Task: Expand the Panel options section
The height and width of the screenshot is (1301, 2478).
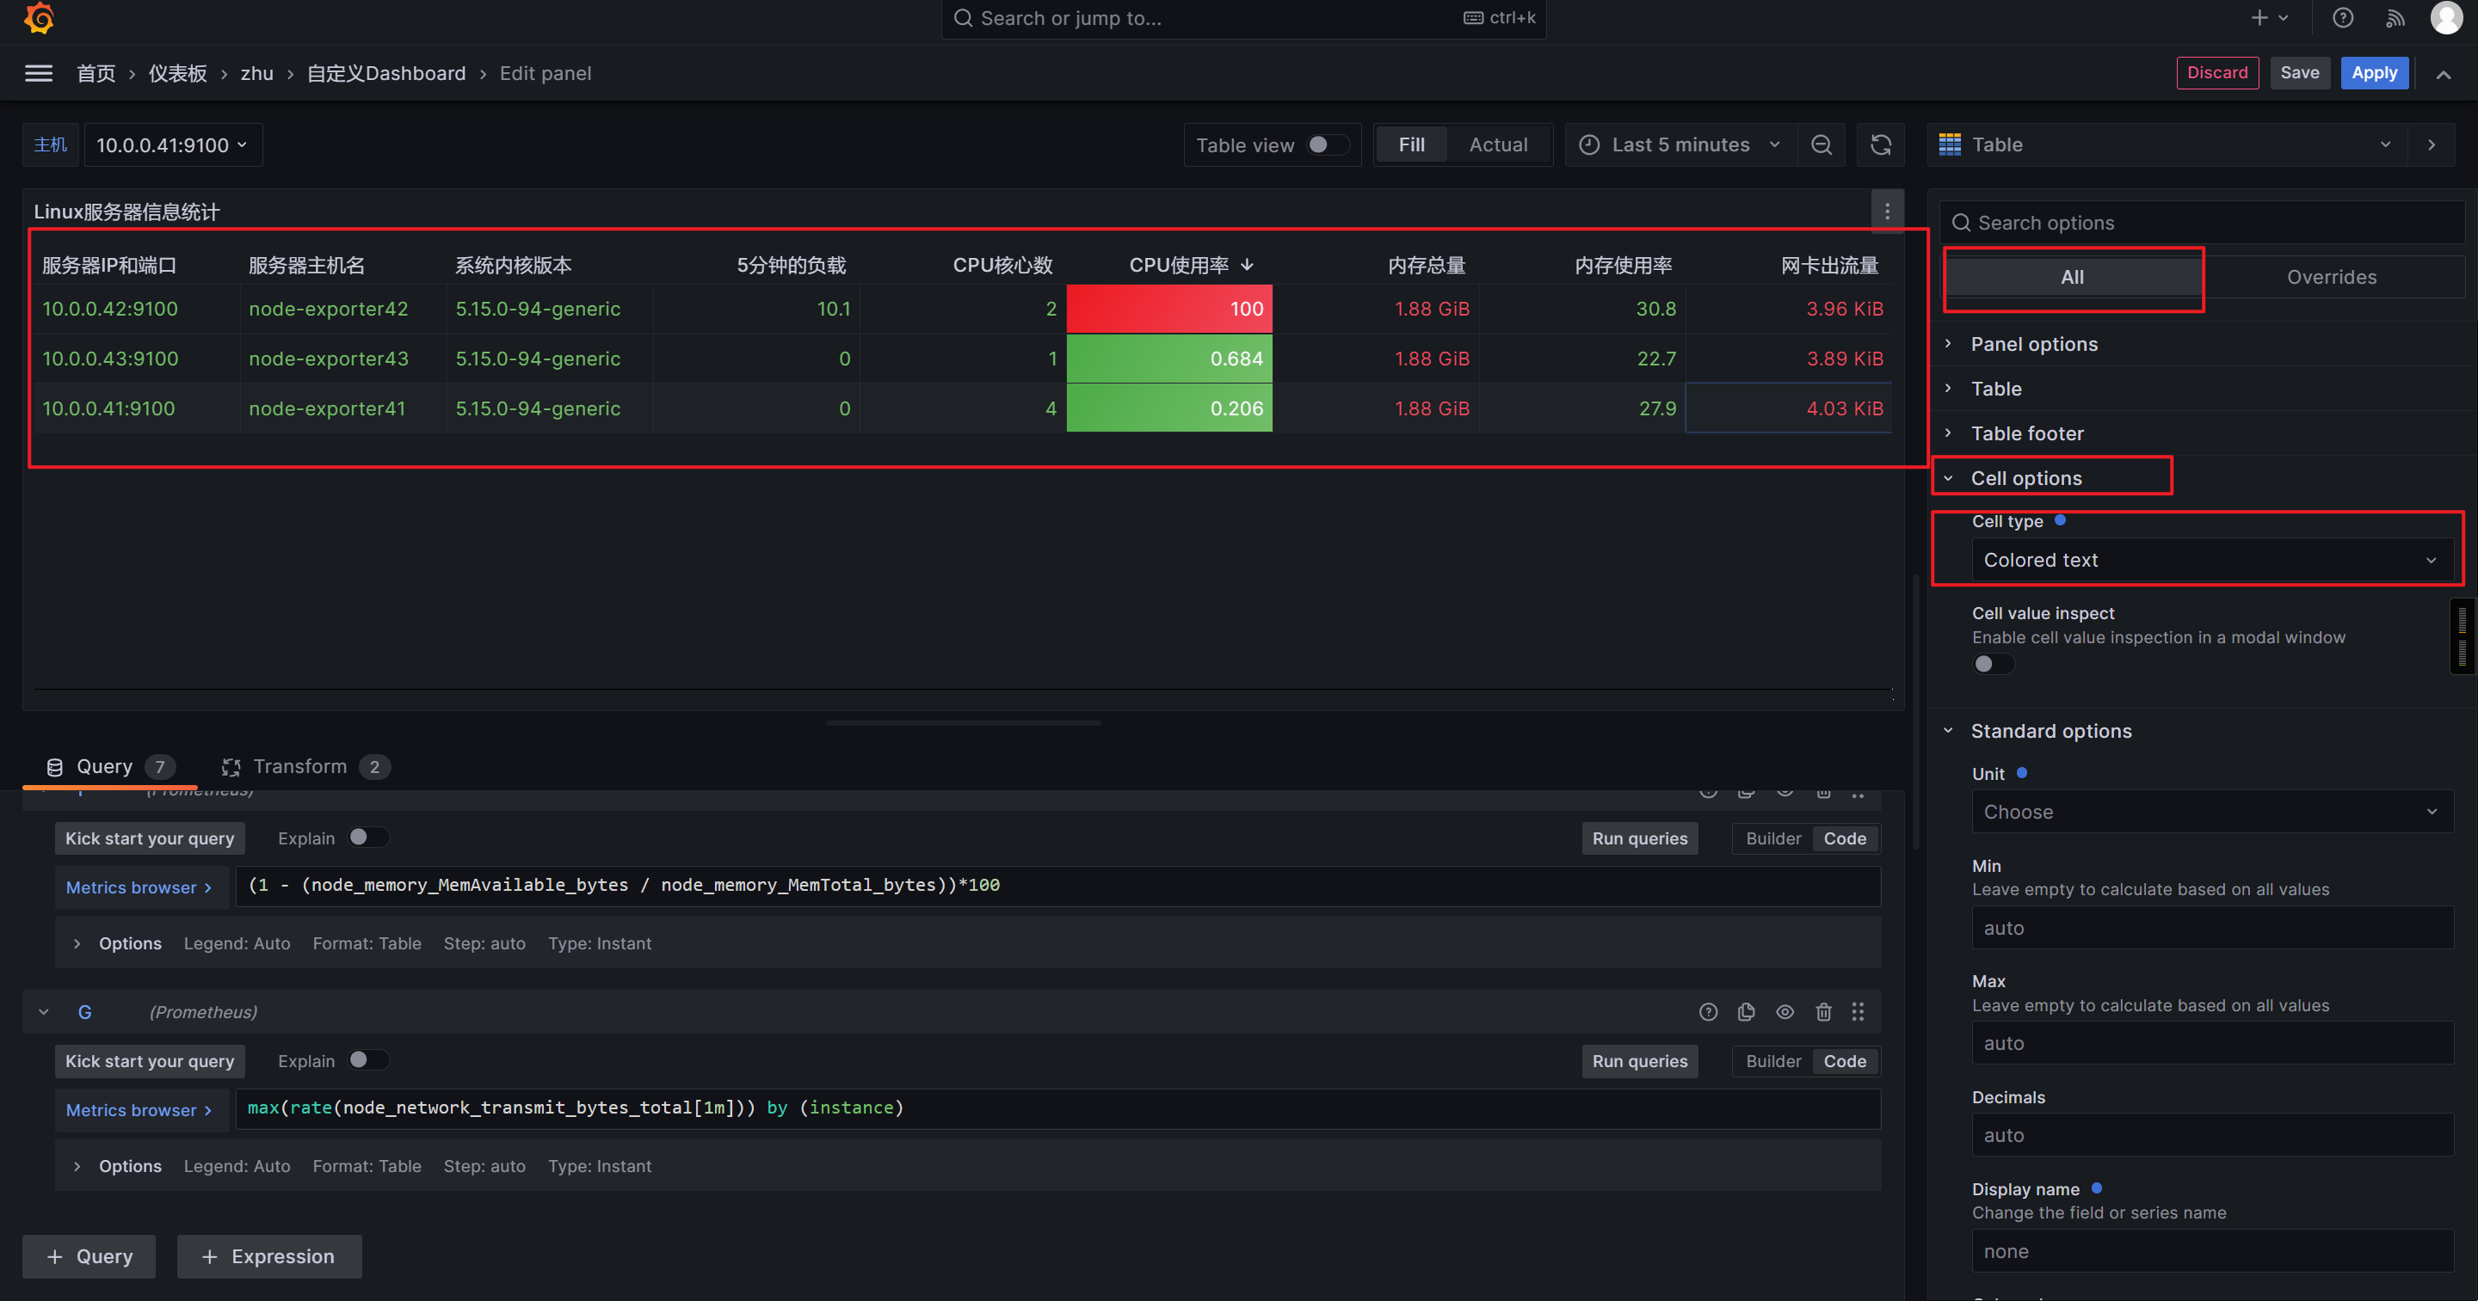Action: pyautogui.click(x=2033, y=344)
